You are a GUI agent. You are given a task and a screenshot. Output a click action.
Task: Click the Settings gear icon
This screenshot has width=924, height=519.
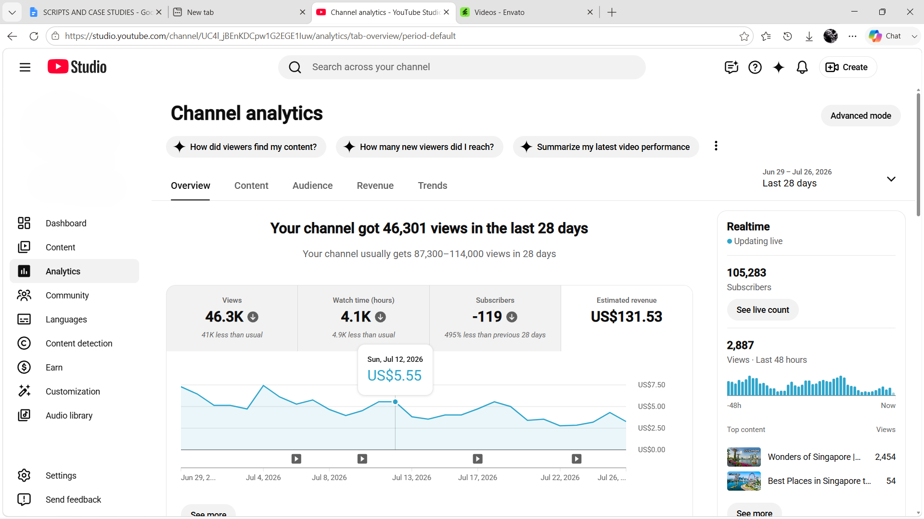pyautogui.click(x=24, y=475)
